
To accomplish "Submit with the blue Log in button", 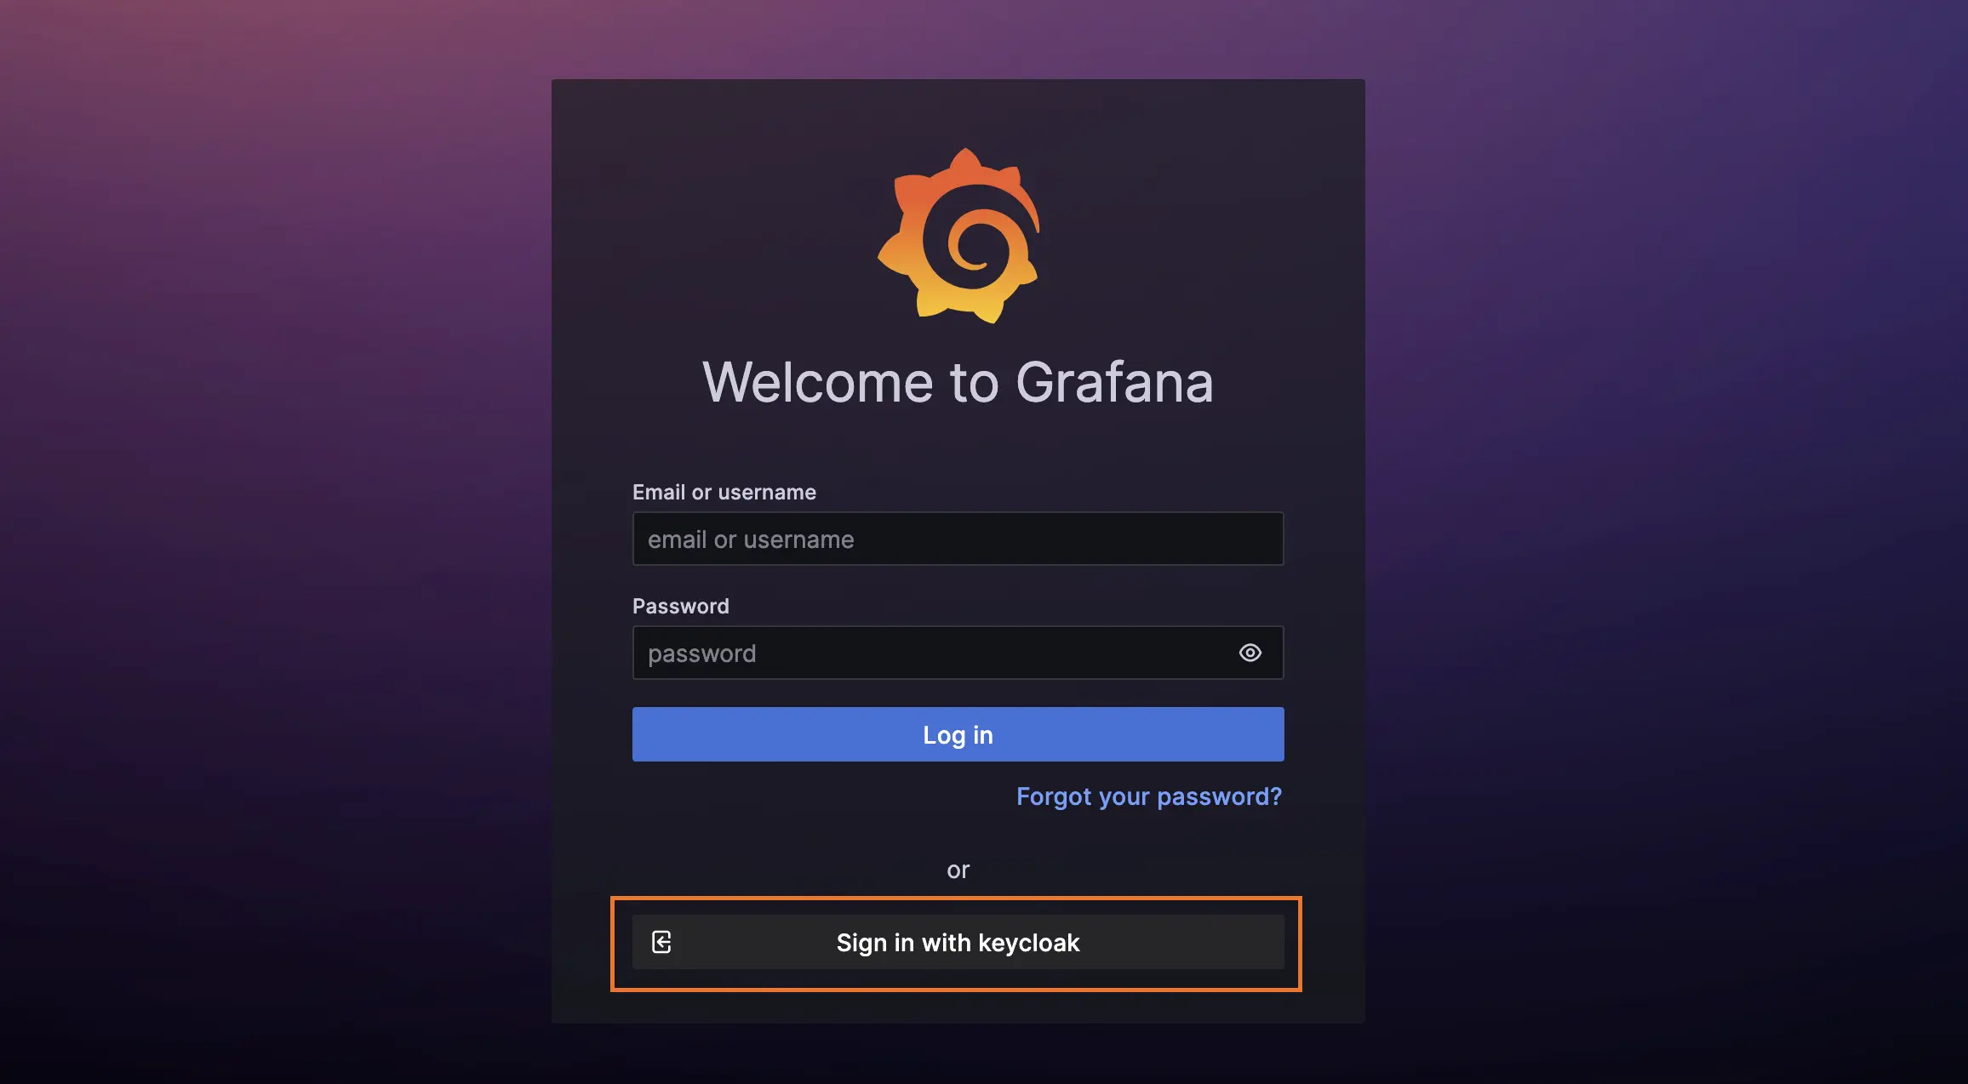I will [x=958, y=734].
